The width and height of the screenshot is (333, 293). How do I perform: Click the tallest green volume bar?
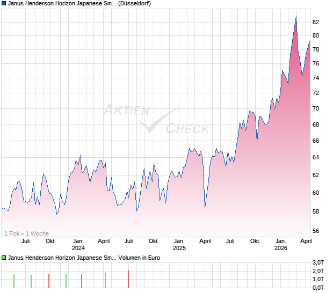105,281
